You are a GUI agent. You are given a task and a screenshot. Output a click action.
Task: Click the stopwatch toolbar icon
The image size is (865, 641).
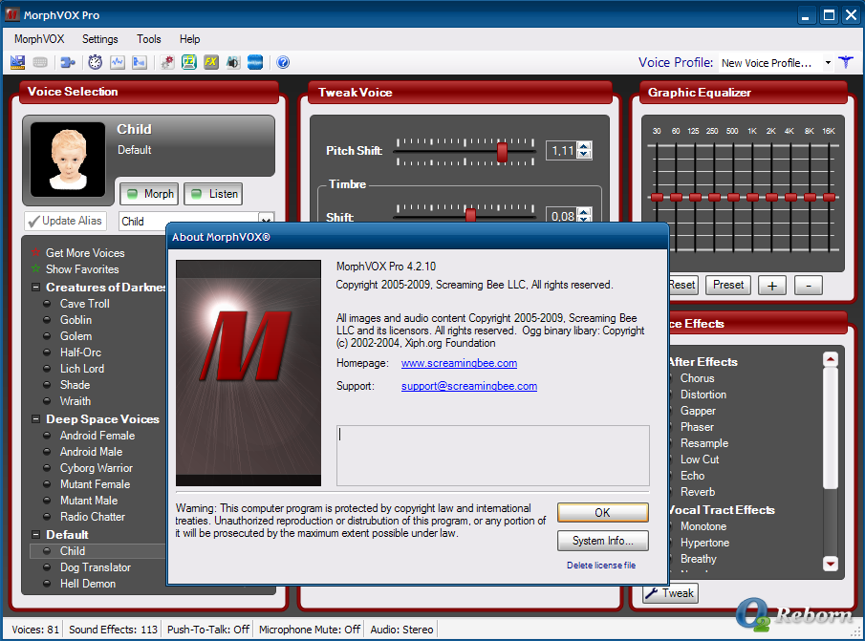pos(96,62)
